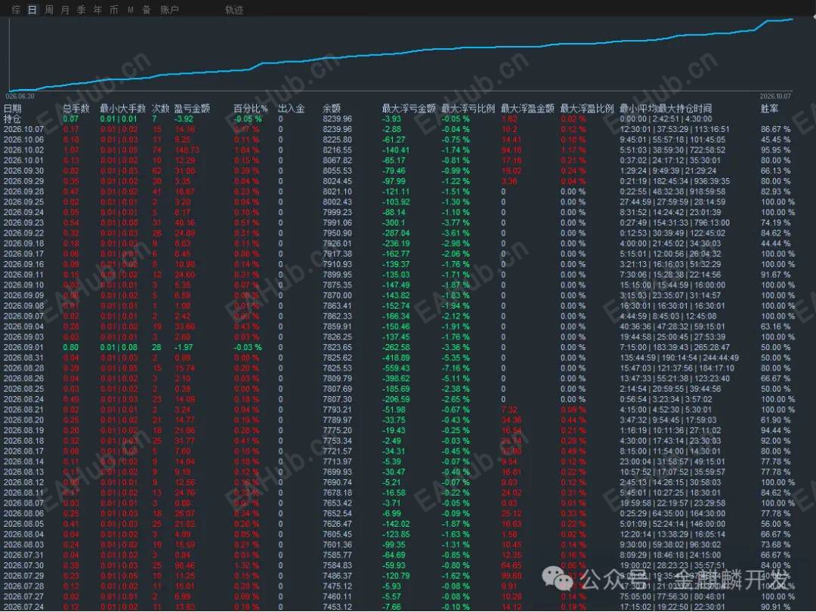Switch to the 综 summary tab
The image size is (816, 612).
16,9
